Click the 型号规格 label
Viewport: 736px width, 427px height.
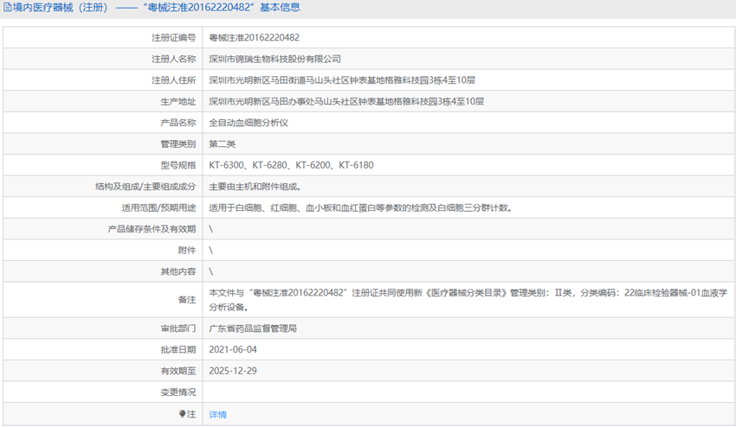178,165
